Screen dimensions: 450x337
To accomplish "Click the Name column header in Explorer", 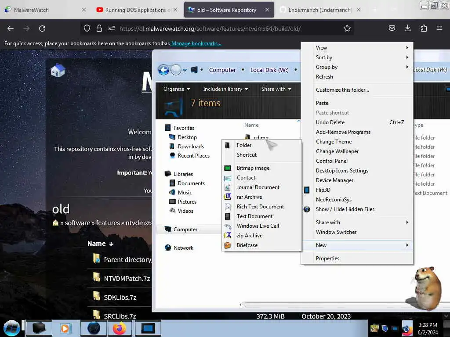I will [251, 125].
